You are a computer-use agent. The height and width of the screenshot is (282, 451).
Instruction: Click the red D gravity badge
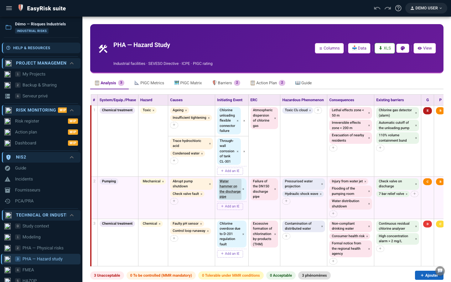point(428,224)
